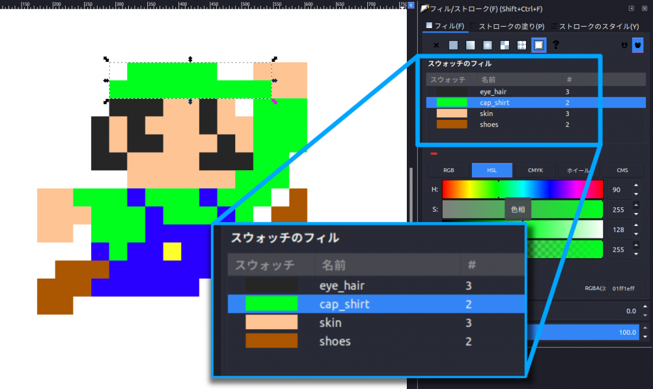
Task: Click the blue 100.0 opacity slider
Action: pyautogui.click(x=583, y=332)
